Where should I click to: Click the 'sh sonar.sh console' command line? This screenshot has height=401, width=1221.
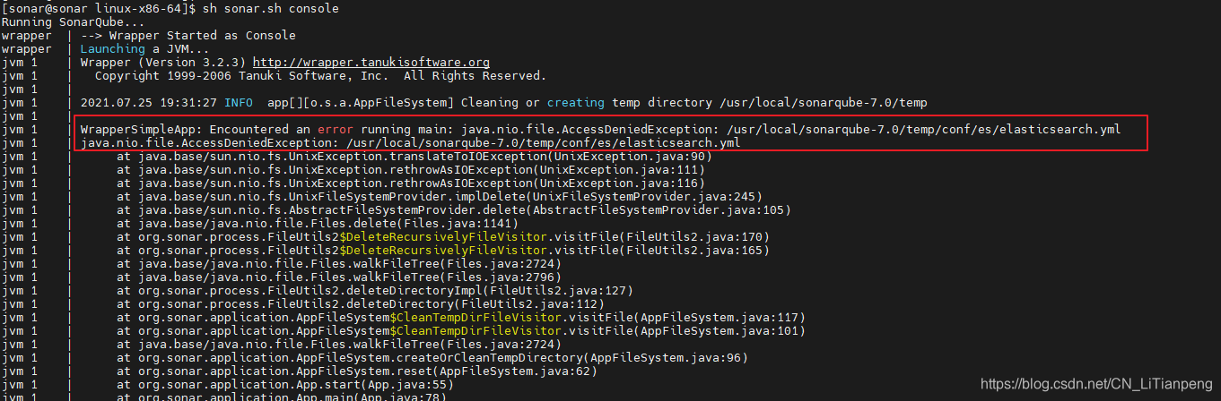pyautogui.click(x=271, y=8)
